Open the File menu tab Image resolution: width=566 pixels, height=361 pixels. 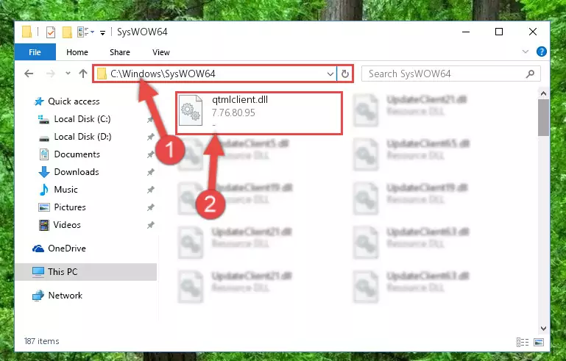[35, 52]
